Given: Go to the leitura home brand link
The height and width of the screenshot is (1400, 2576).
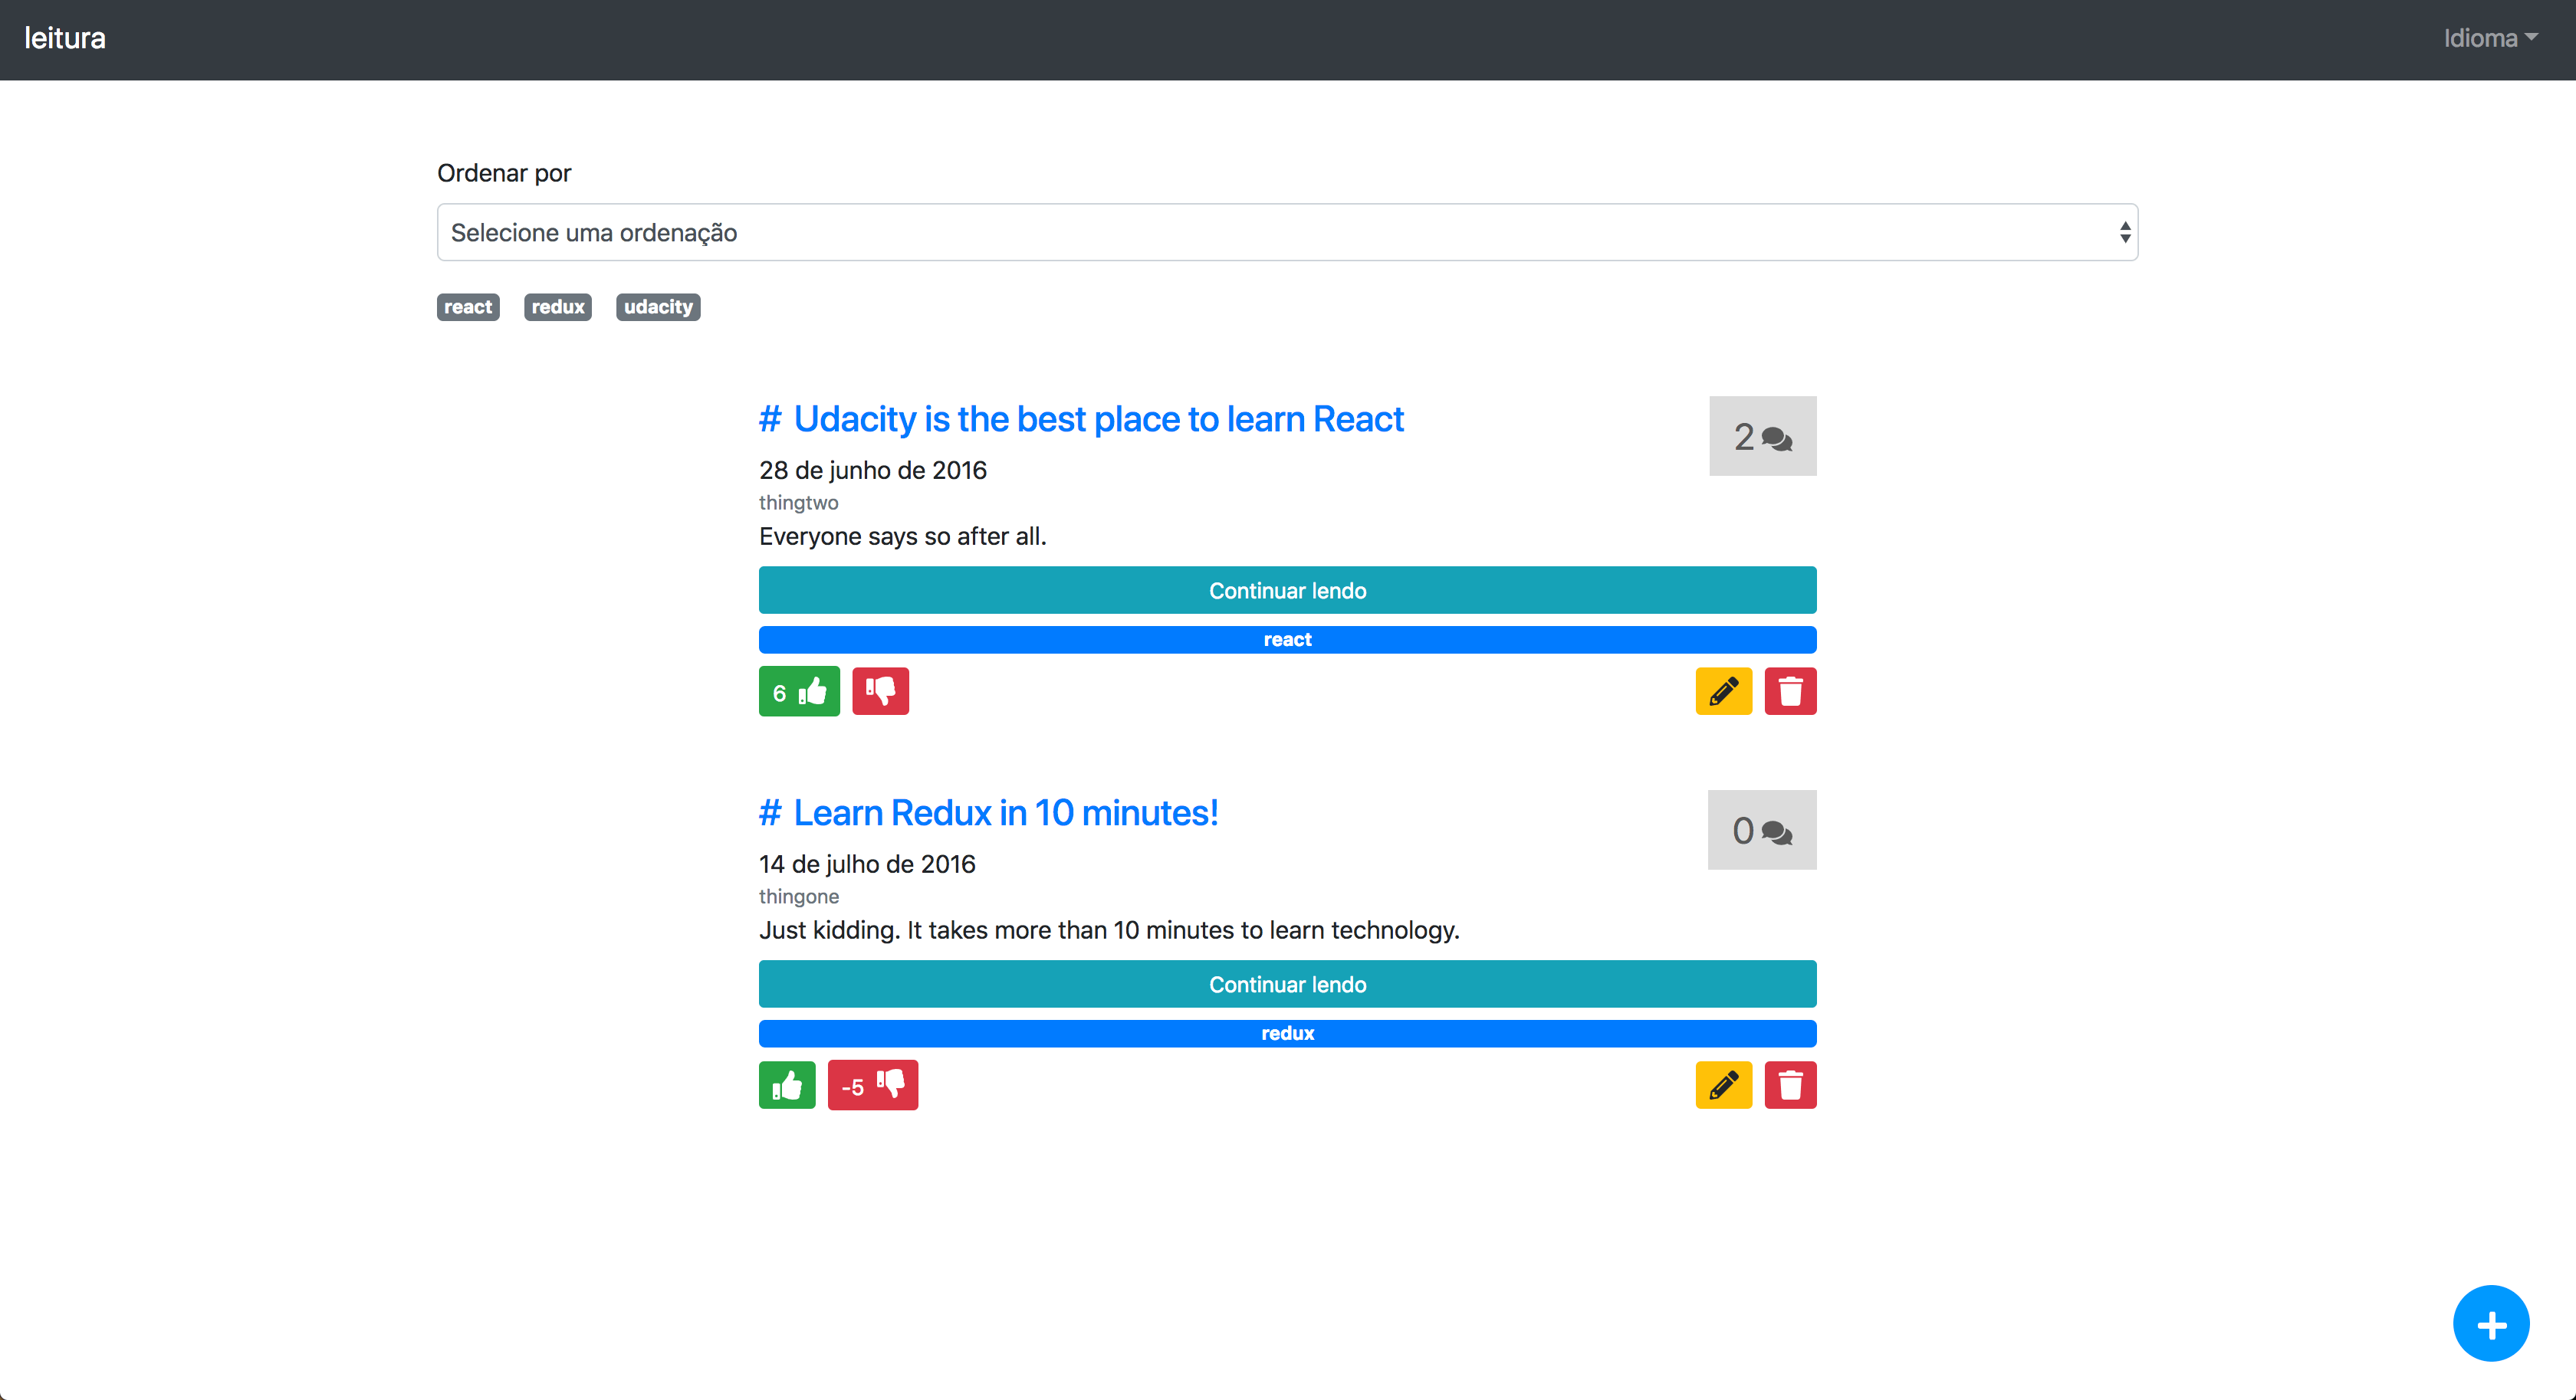Looking at the screenshot, I should [x=65, y=38].
